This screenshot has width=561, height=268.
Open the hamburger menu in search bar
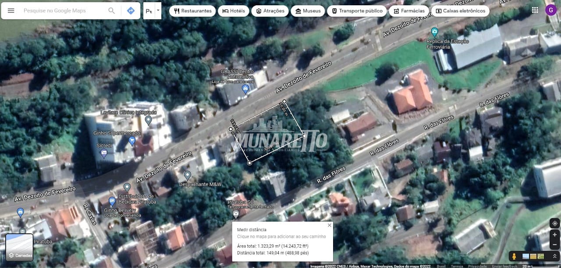[11, 11]
